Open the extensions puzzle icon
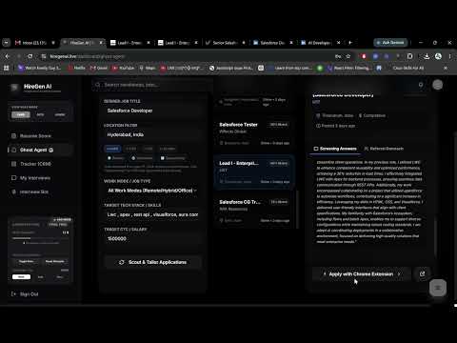The height and width of the screenshot is (343, 457). coord(409,56)
